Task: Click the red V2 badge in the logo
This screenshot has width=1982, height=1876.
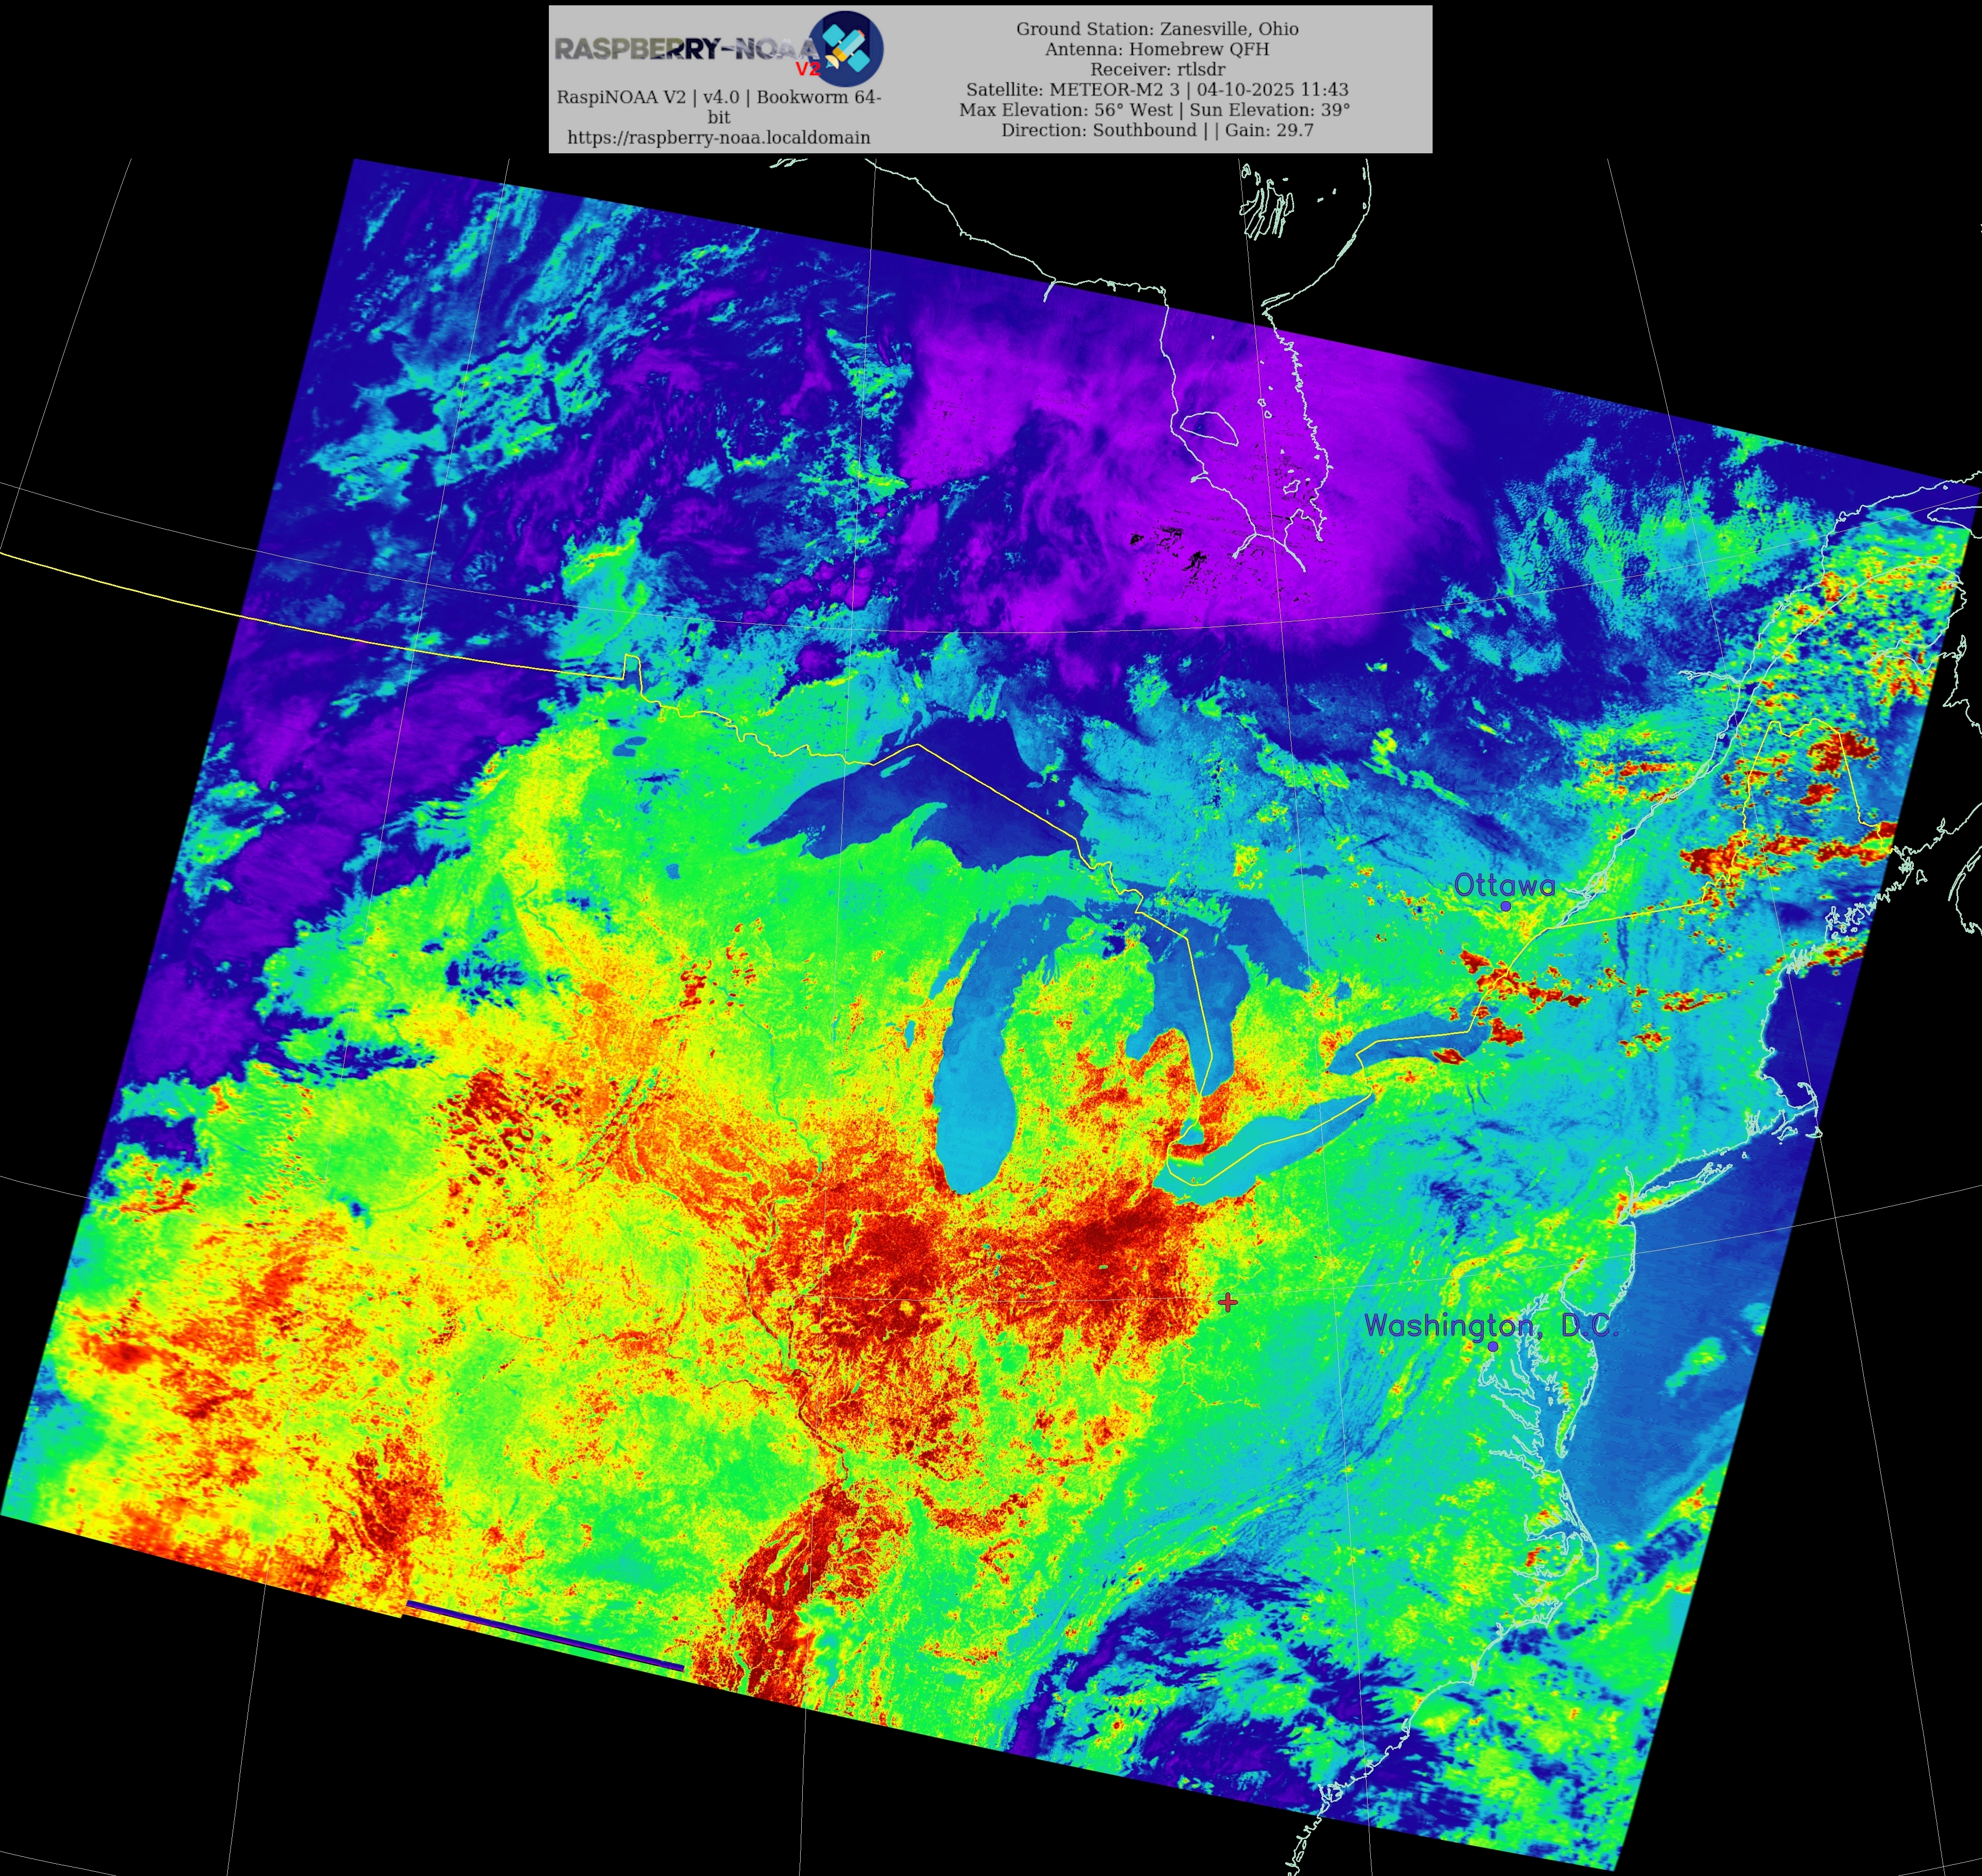Action: [807, 69]
